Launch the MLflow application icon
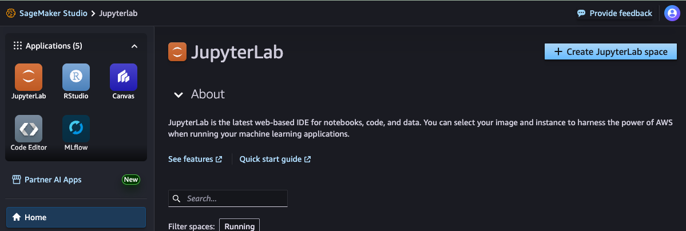Image resolution: width=686 pixels, height=231 pixels. click(x=76, y=129)
